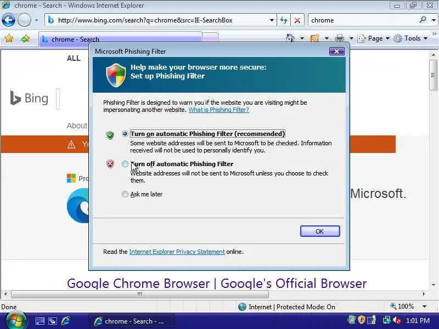
Task: Click the horizontal scrollbar thumb
Action: pyautogui.click(x=140, y=294)
